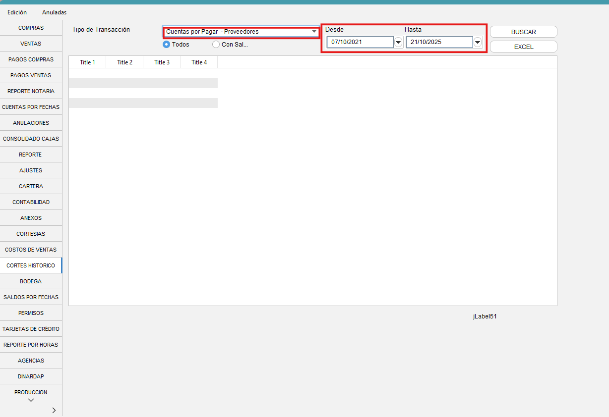Click the right arrow chevron in the sidebar
The height and width of the screenshot is (417, 609).
pos(54,410)
